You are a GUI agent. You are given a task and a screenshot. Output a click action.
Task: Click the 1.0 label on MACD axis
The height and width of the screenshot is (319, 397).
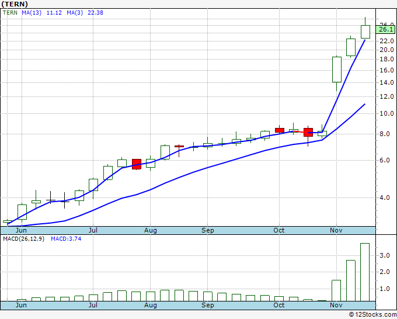tap(384, 289)
